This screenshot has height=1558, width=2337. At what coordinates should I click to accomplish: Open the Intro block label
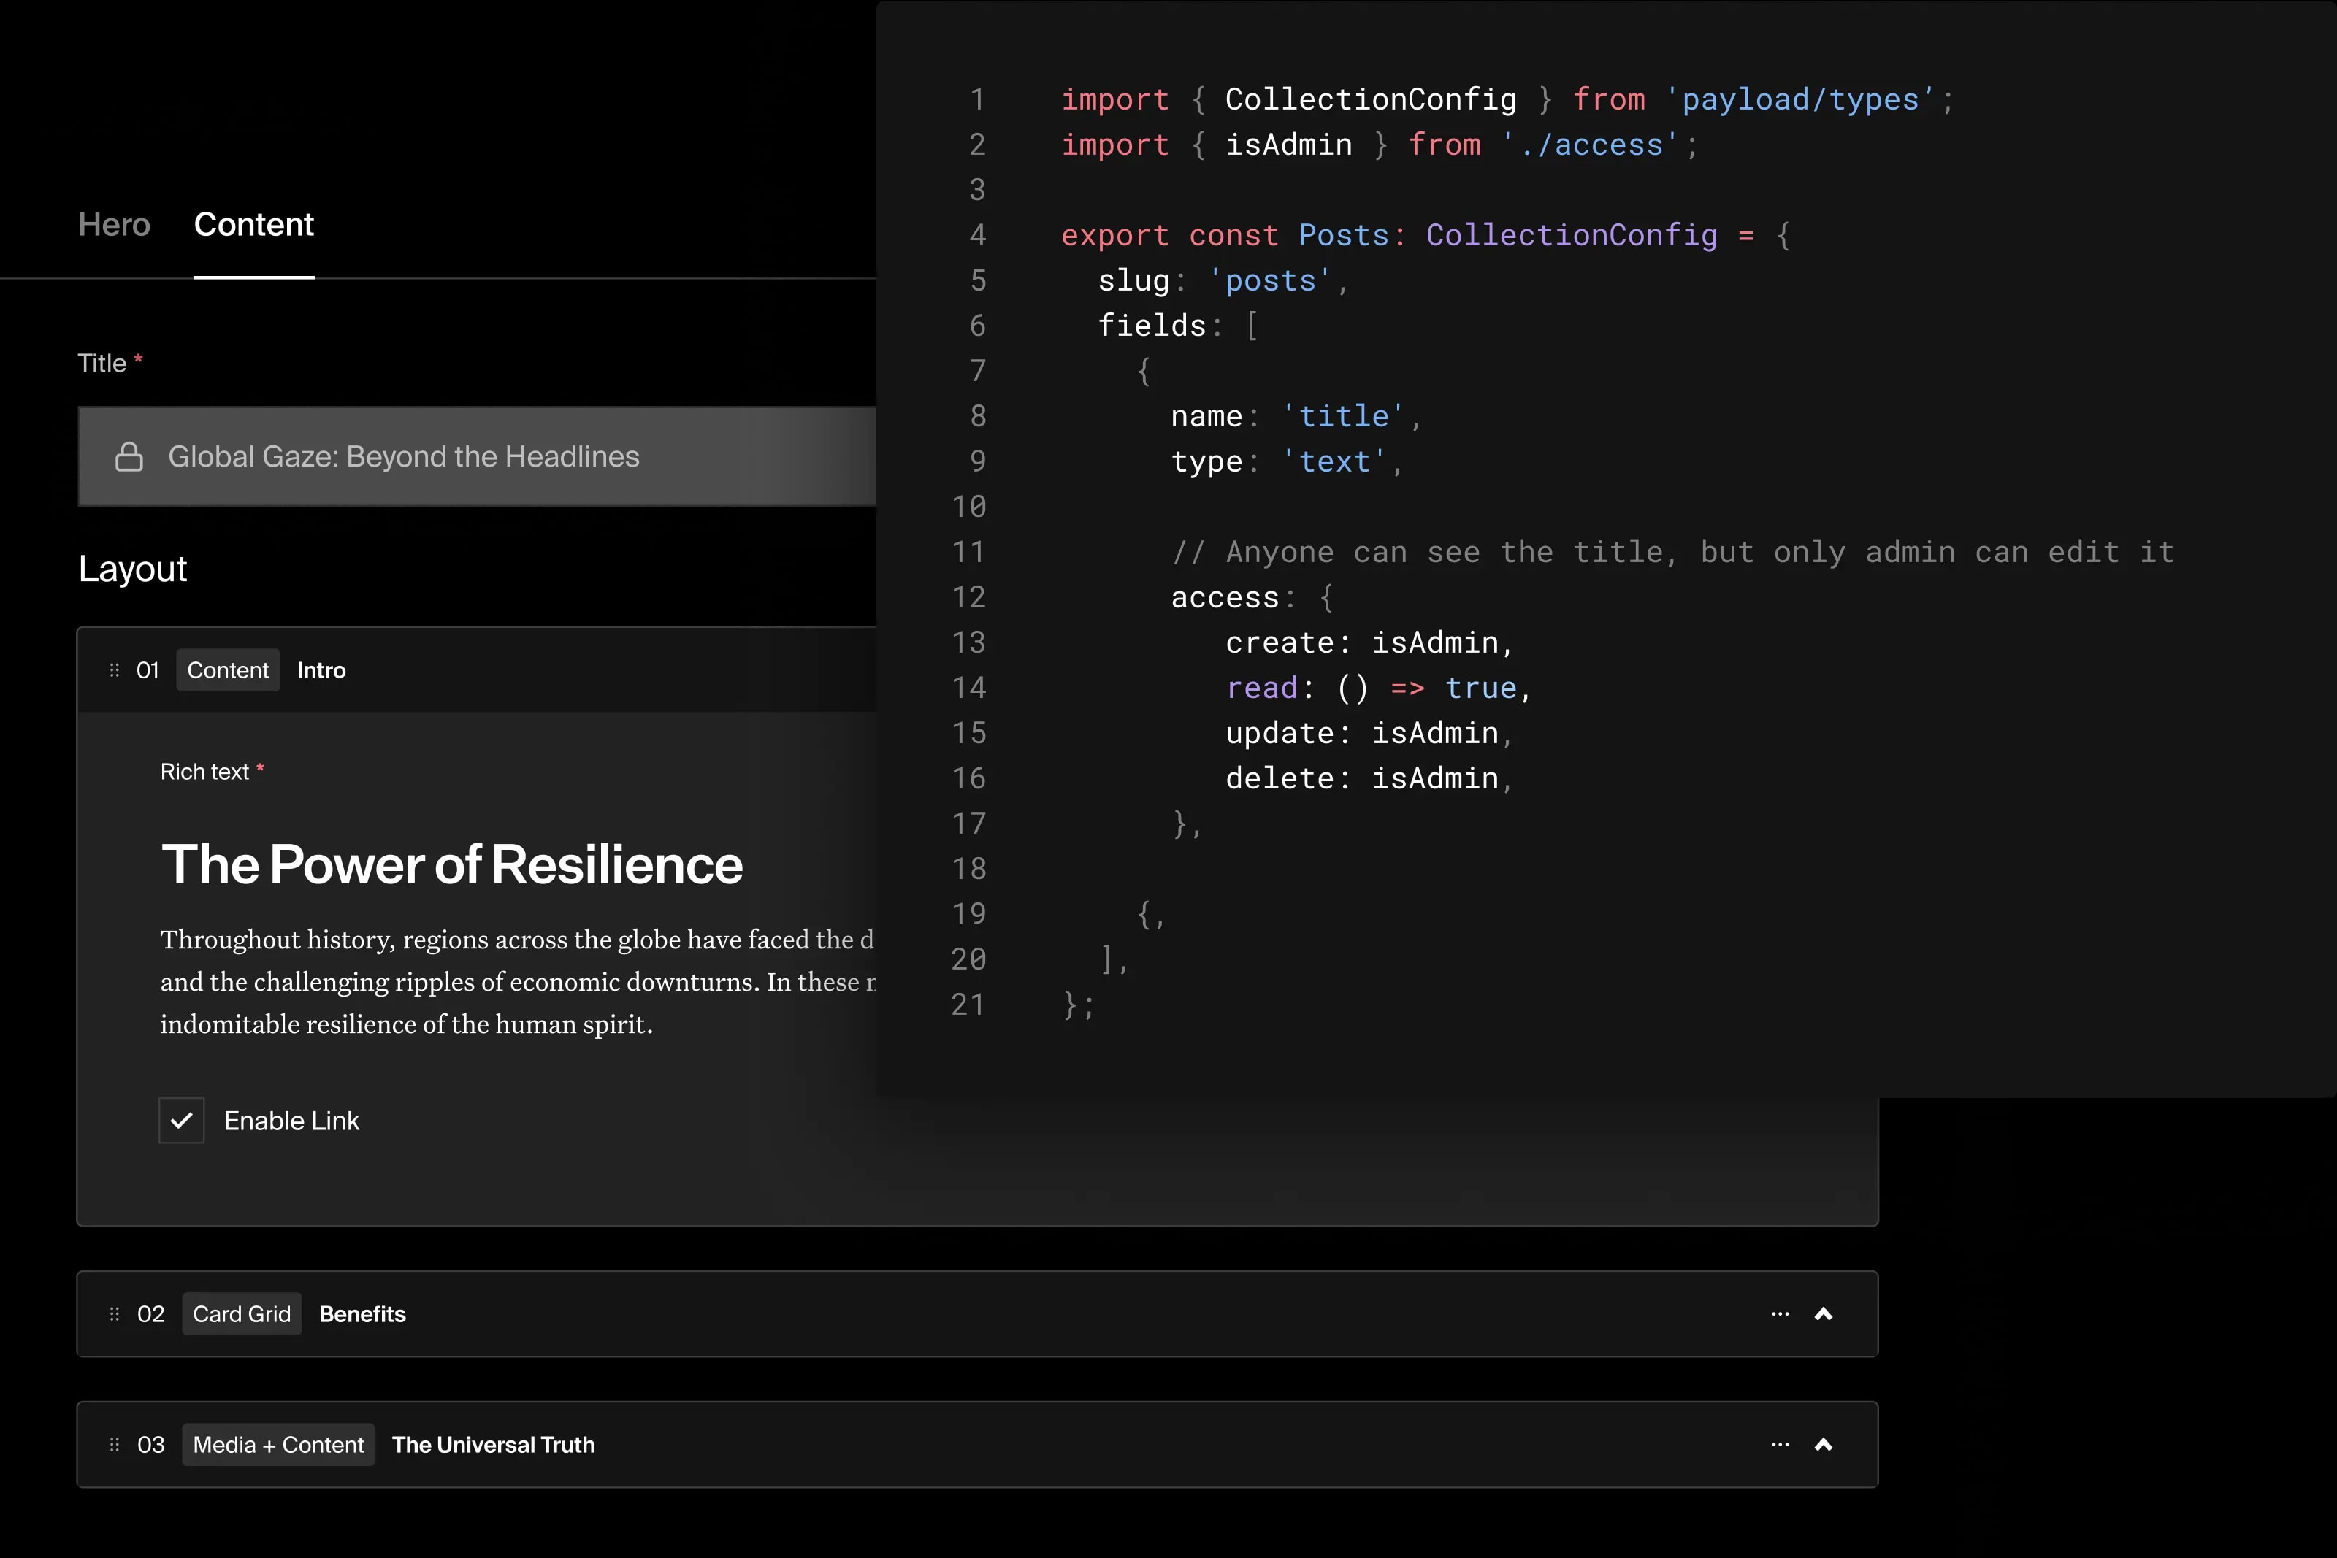(x=322, y=669)
